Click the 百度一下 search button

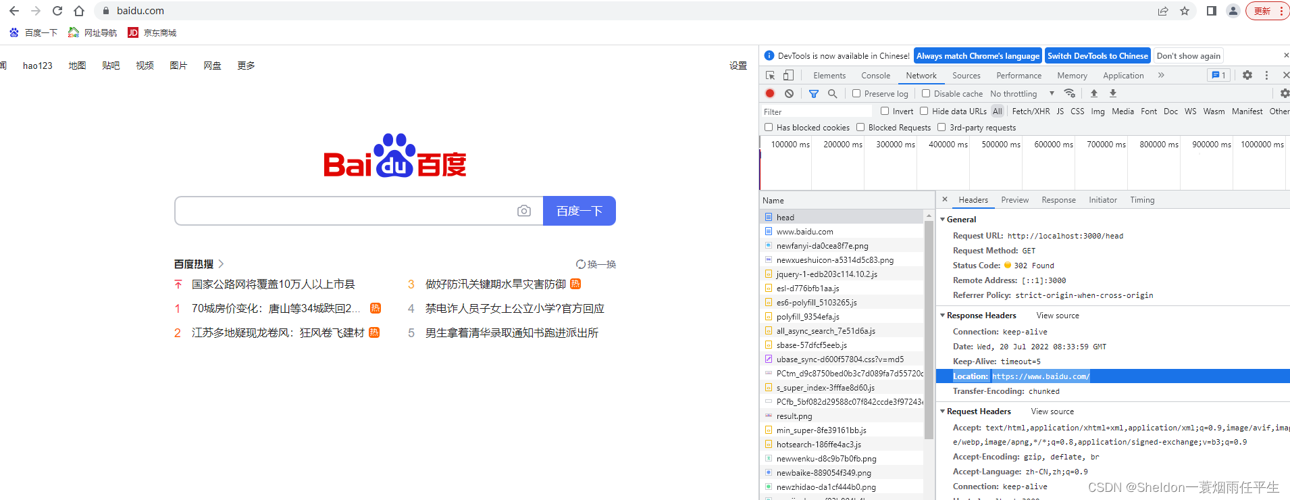tap(579, 211)
